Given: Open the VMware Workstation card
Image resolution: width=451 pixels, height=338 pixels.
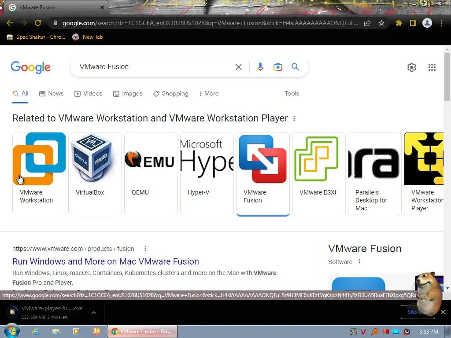Looking at the screenshot, I should (39, 173).
